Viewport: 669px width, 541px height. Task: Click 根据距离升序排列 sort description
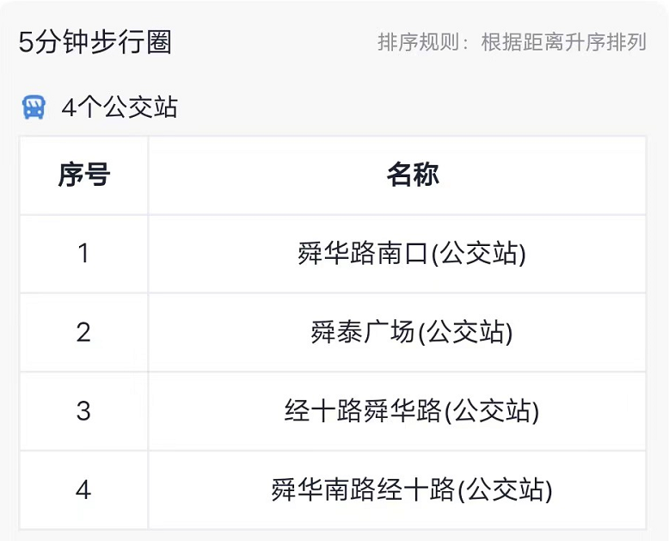click(563, 42)
